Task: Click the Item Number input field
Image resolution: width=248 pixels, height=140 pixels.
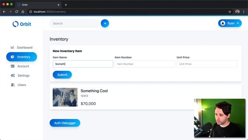Action: [x=145, y=64]
